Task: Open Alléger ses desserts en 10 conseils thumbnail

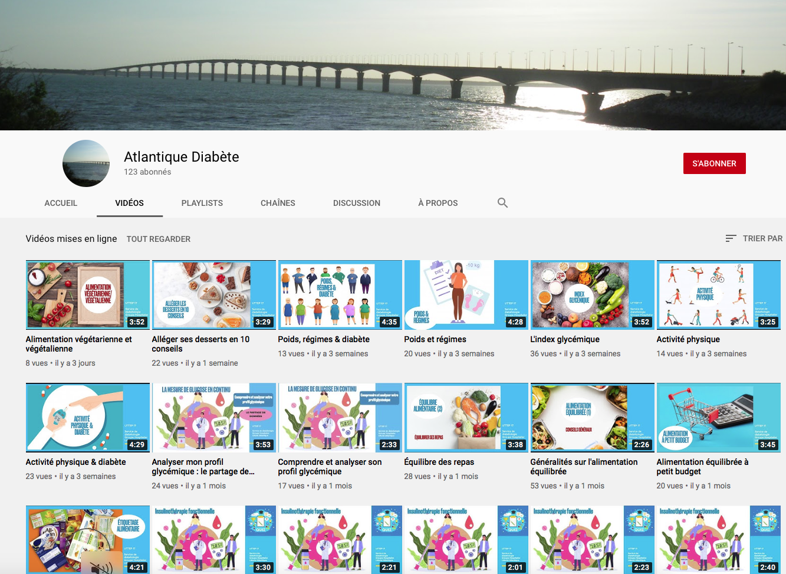Action: click(x=213, y=295)
